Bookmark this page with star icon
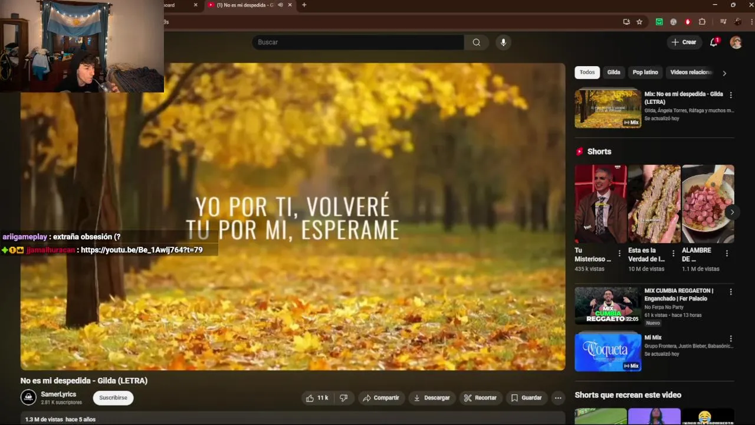 [x=639, y=22]
